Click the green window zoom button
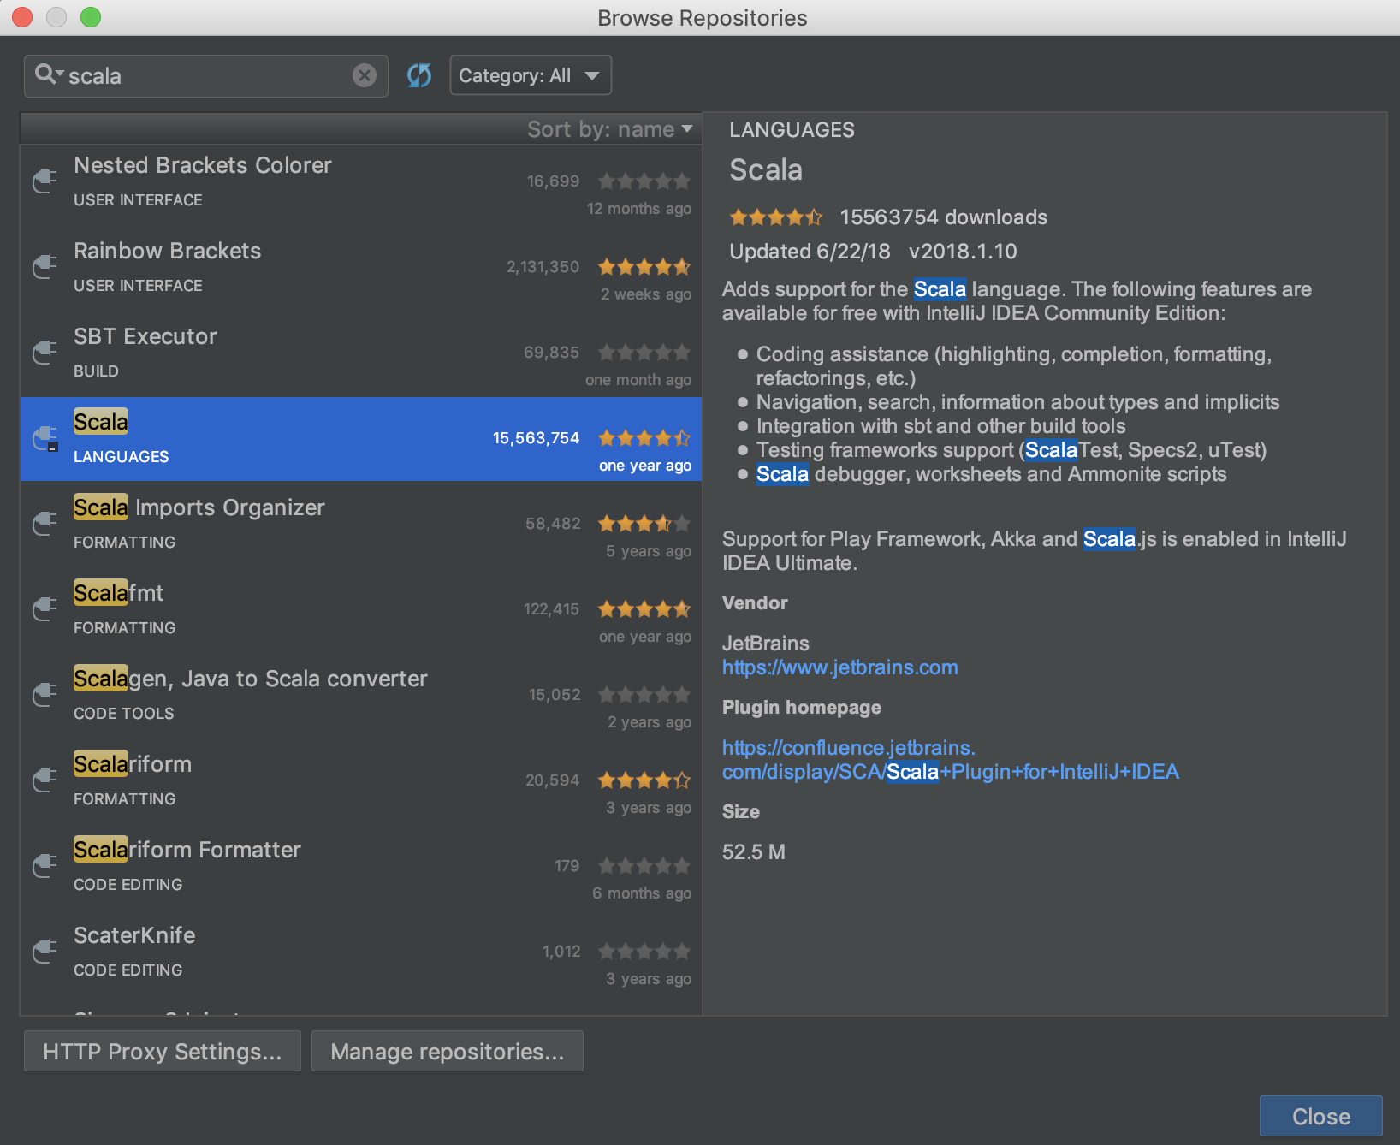 (91, 17)
